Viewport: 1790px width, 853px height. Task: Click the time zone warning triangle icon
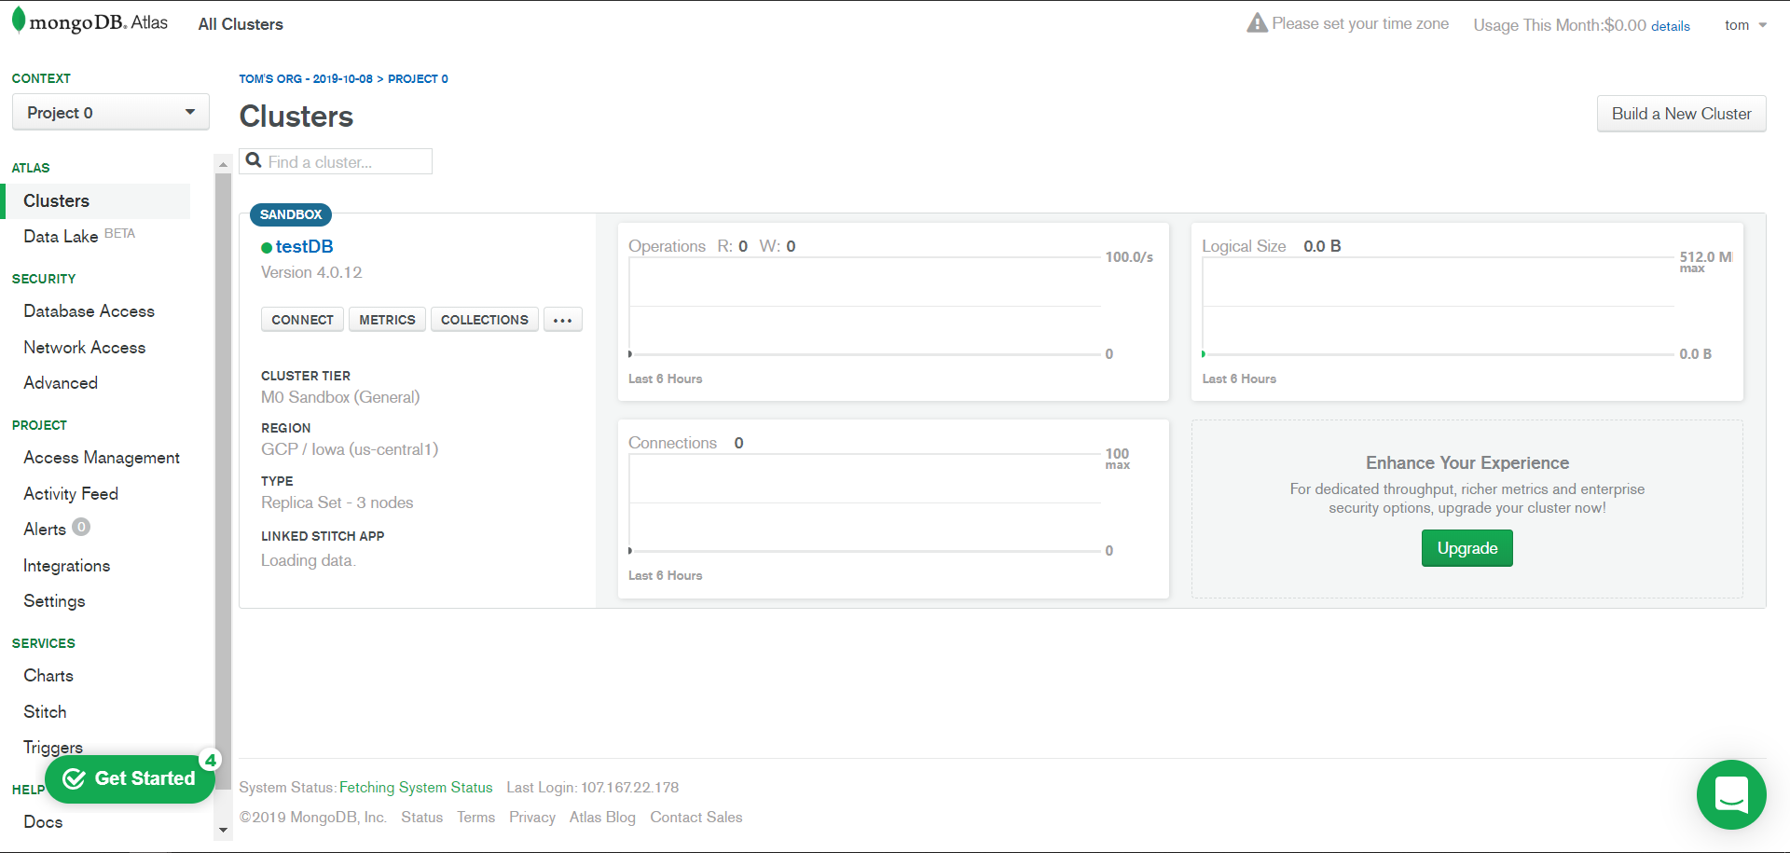(1257, 23)
